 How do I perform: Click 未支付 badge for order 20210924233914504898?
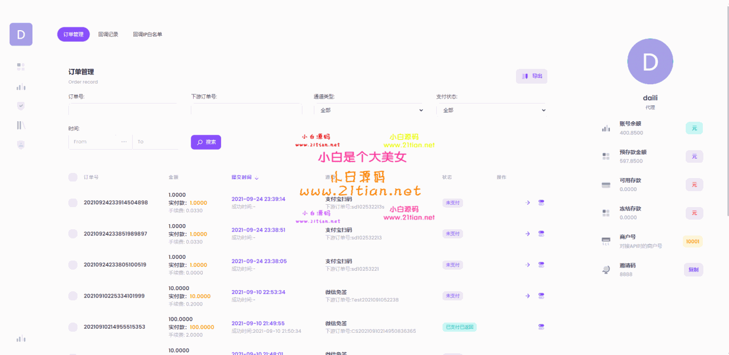click(452, 203)
